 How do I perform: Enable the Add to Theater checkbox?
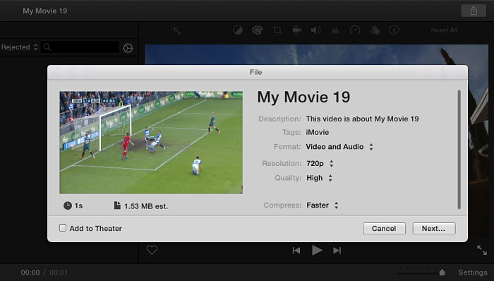[x=63, y=228]
